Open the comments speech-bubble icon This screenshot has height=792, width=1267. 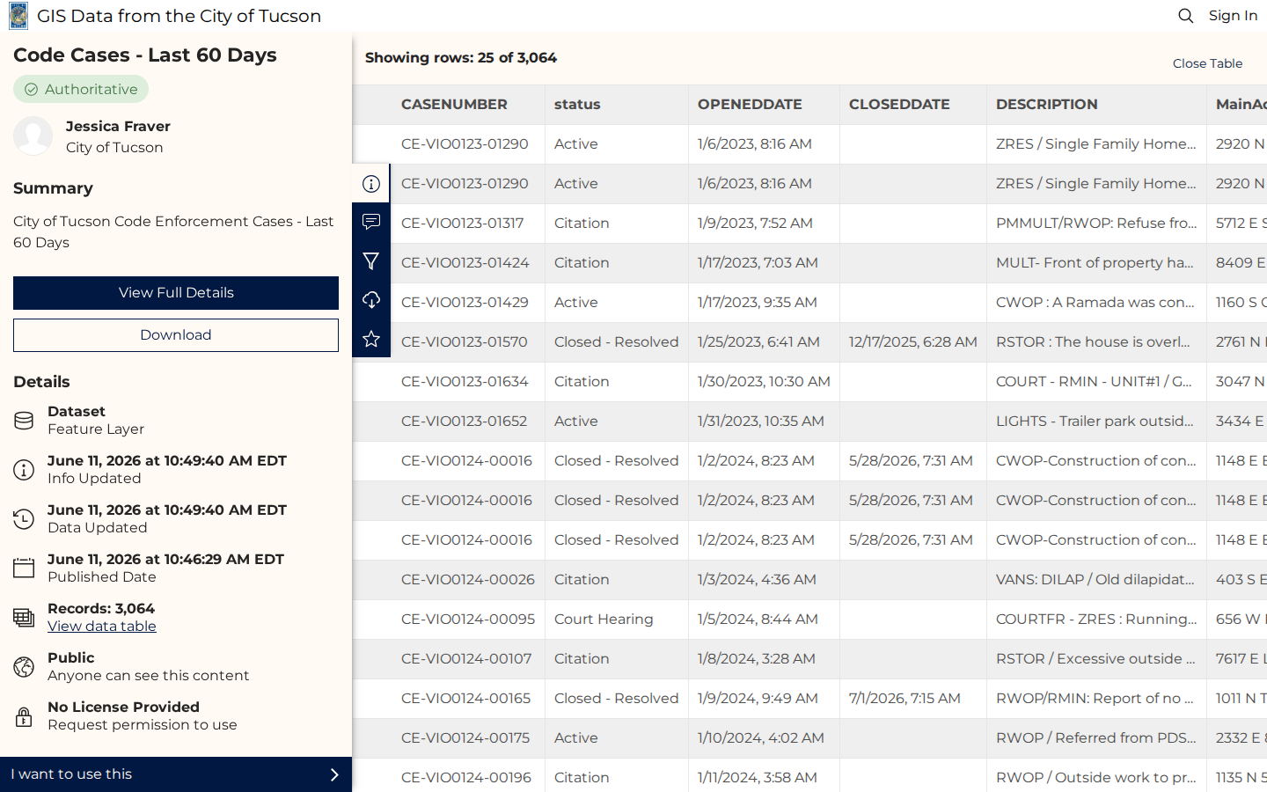[371, 222]
